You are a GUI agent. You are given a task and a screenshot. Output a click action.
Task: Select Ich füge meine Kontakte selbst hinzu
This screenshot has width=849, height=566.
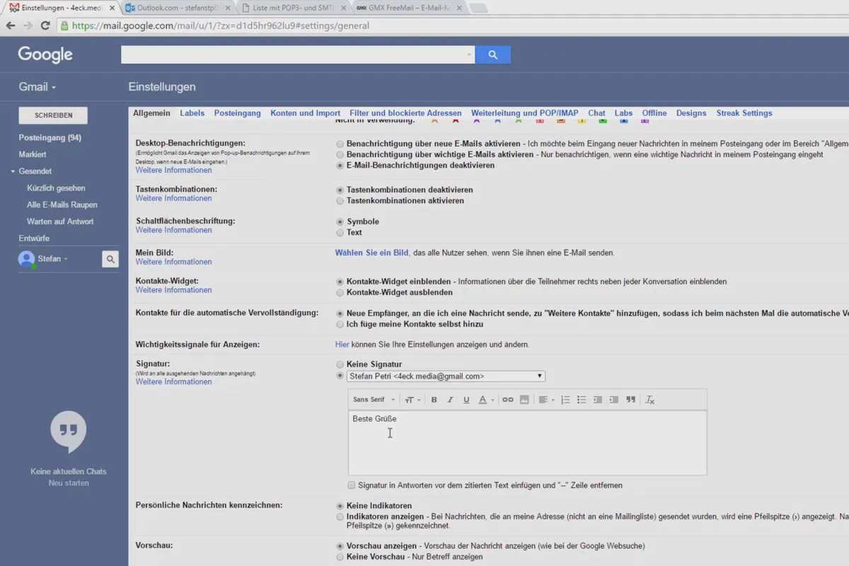pyautogui.click(x=340, y=324)
